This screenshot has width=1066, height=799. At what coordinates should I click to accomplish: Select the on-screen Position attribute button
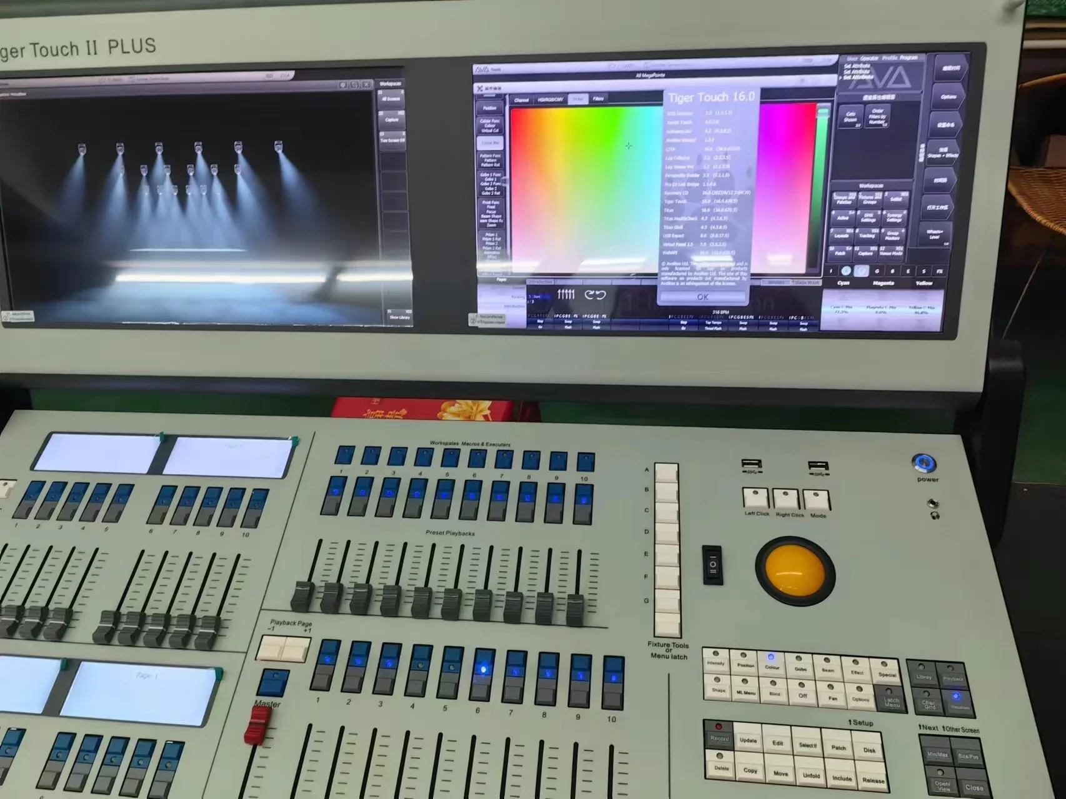490,108
